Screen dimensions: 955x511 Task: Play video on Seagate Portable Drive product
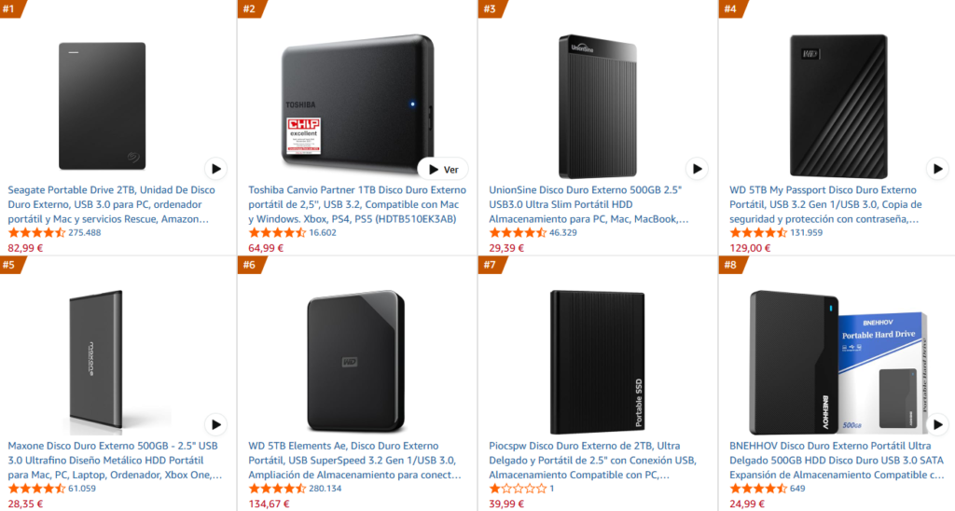pyautogui.click(x=216, y=169)
